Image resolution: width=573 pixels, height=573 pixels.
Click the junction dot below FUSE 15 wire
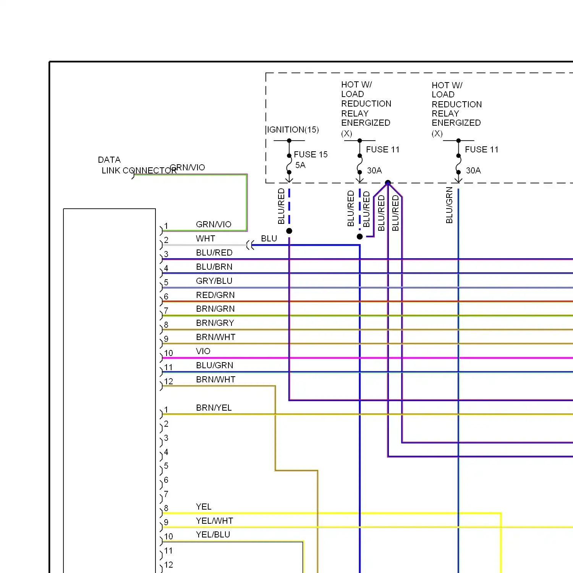coord(289,231)
